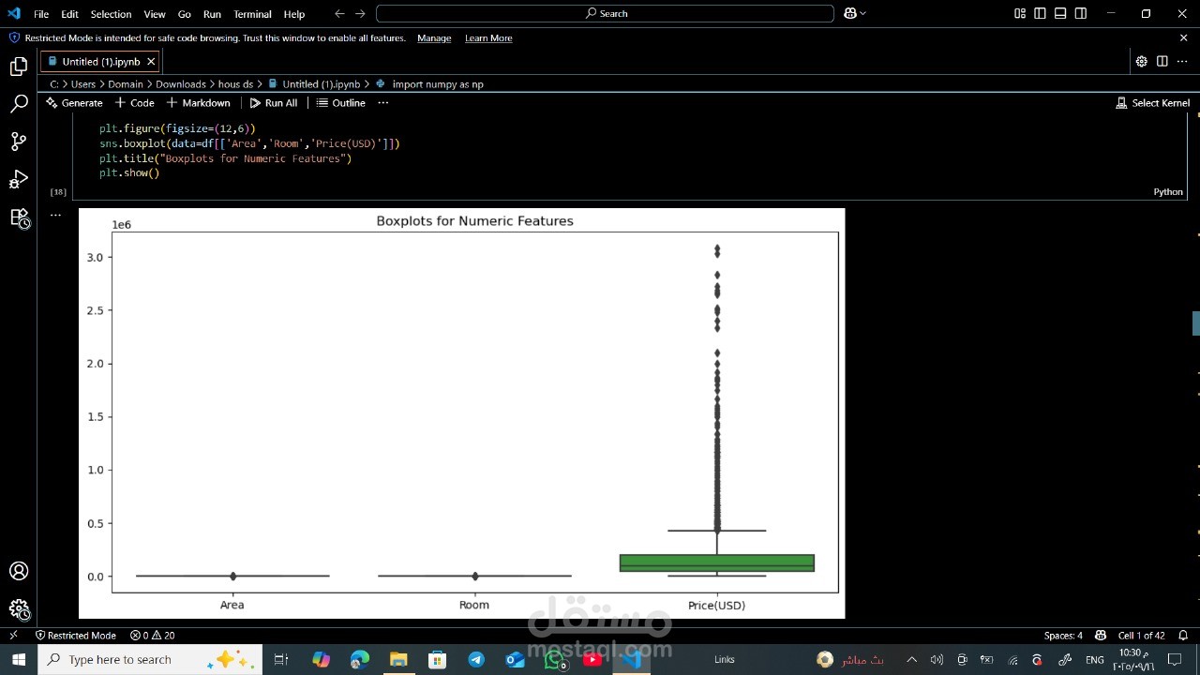Toggle the bottom panel

[x=1060, y=13]
